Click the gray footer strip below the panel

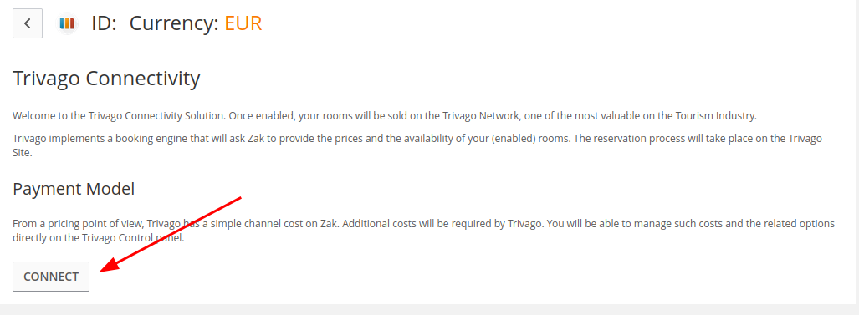pyautogui.click(x=430, y=309)
